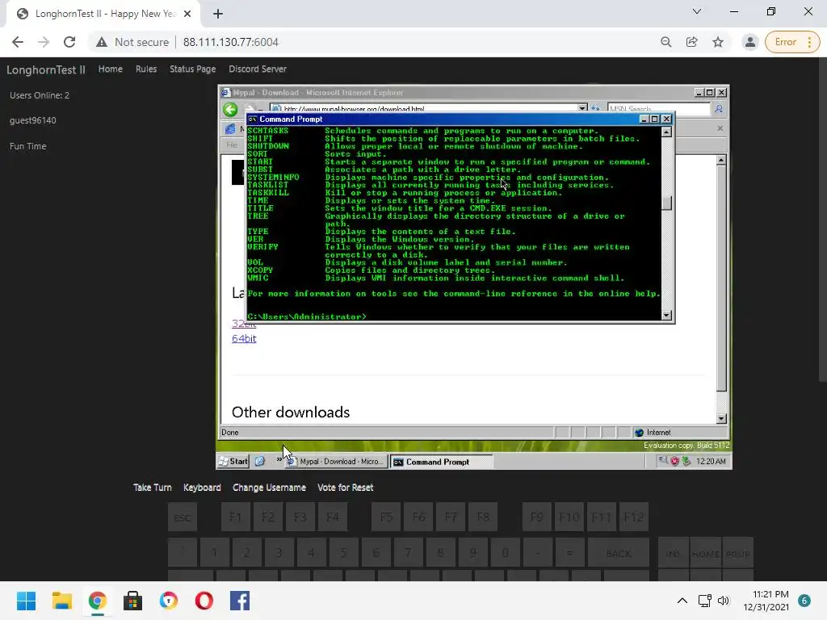Bookmark this page with the star icon
Screen dimensions: 827x620
[x=718, y=42]
